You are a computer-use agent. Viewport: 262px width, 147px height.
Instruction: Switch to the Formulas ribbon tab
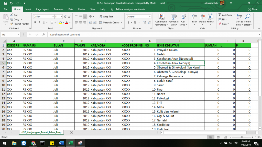point(59,9)
